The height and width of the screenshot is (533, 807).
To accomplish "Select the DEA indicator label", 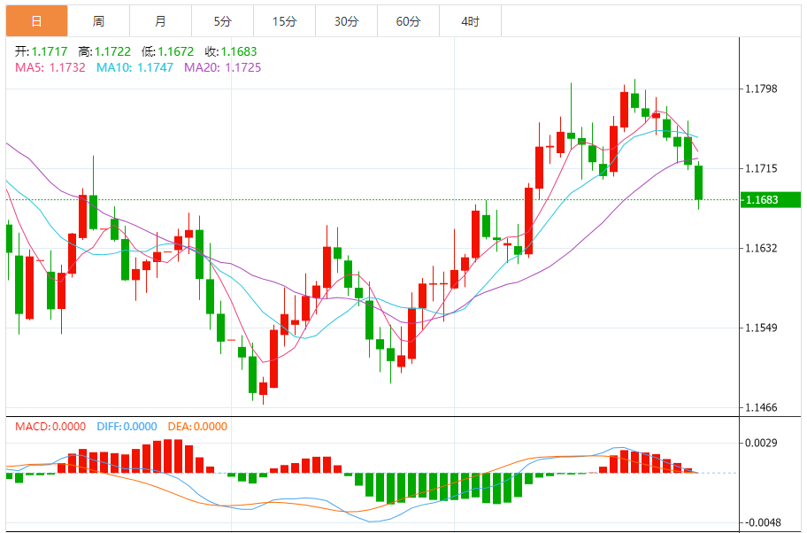I will (x=198, y=426).
